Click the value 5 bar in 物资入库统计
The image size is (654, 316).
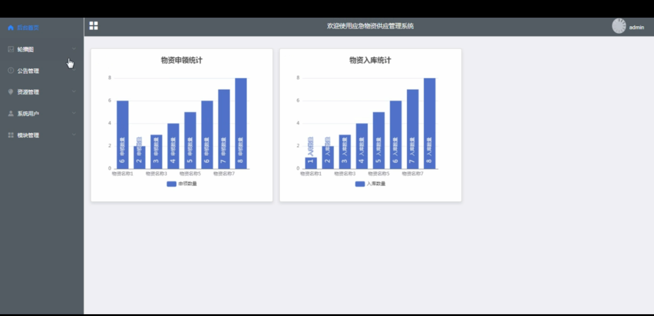pos(379,141)
